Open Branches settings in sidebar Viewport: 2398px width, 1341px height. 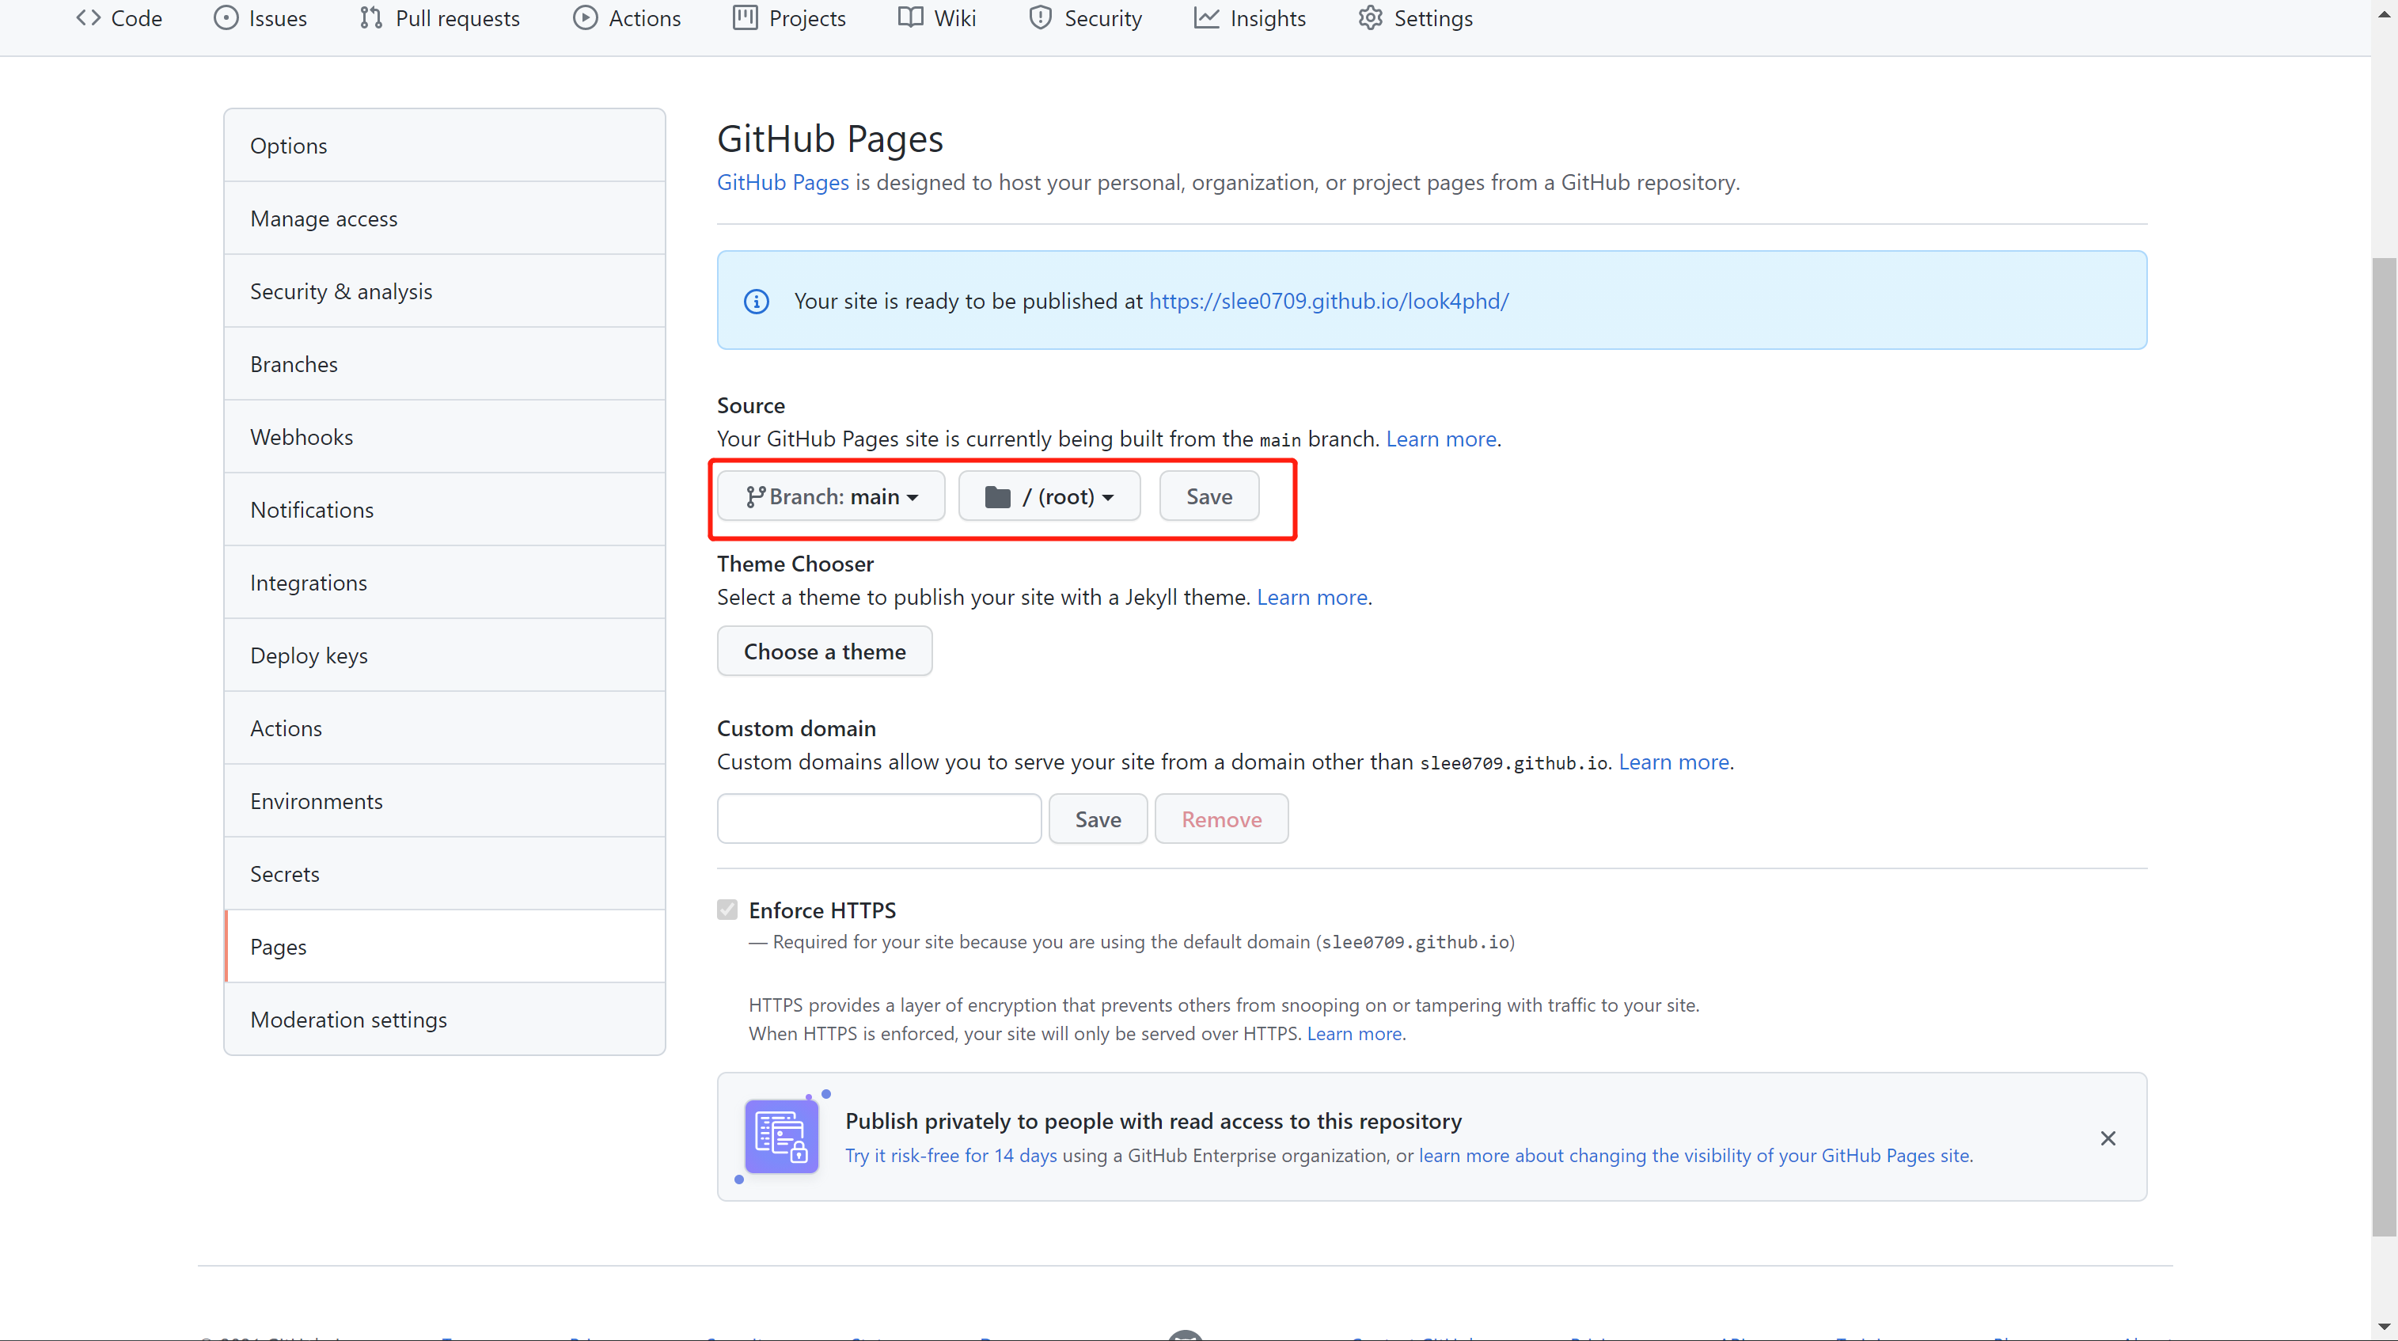click(x=444, y=363)
